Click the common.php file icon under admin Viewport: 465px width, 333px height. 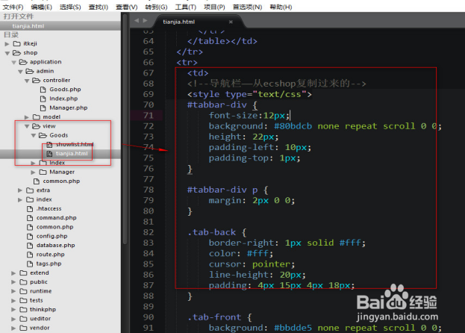[x=37, y=181]
